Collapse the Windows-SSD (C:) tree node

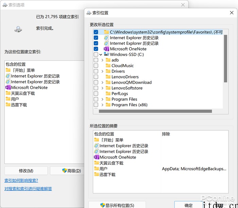tap(101, 55)
